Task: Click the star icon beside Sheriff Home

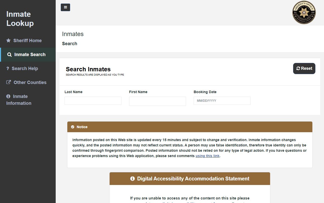Action: pos(9,41)
